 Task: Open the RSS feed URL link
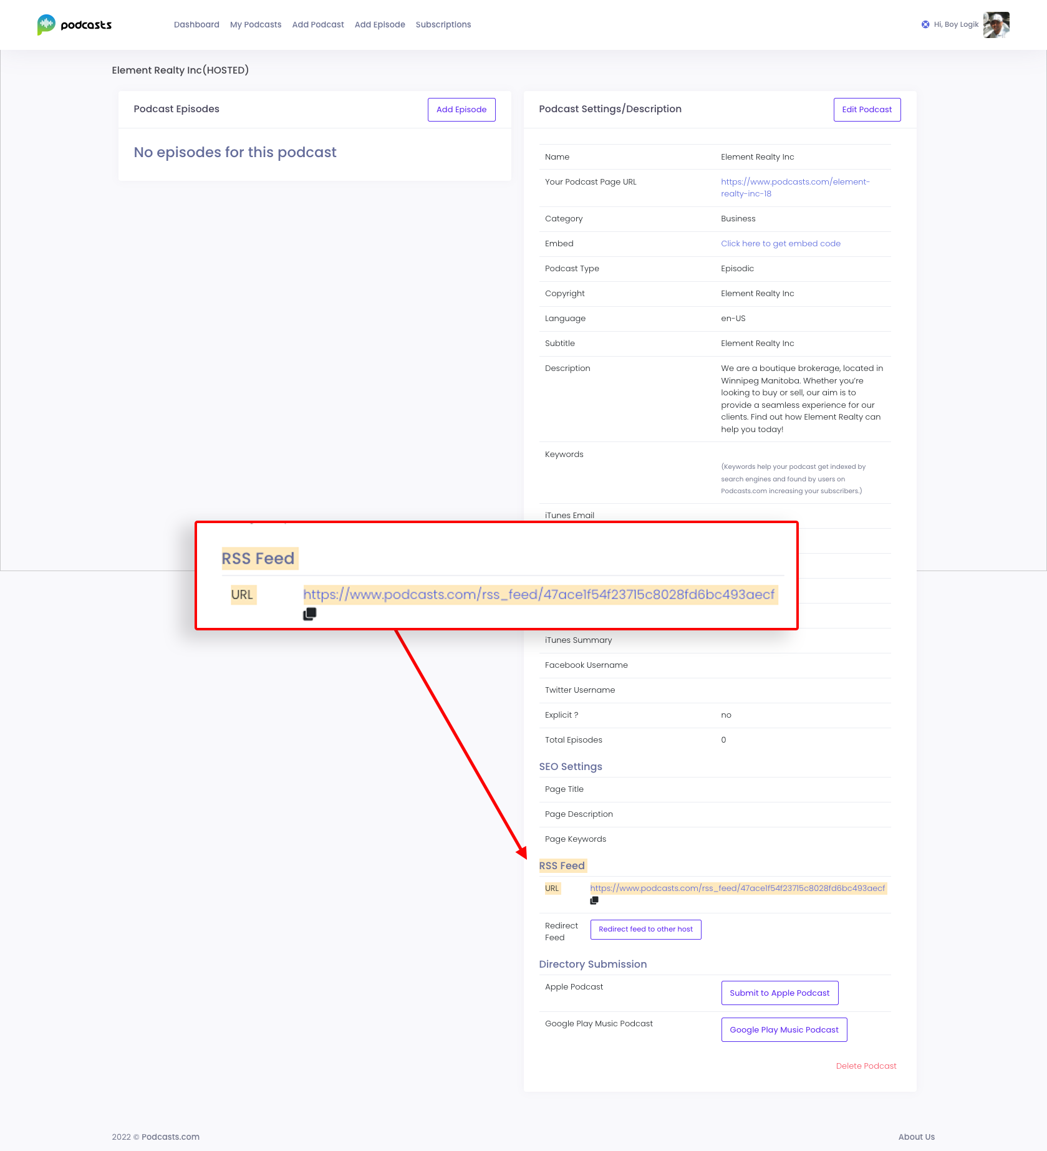738,889
